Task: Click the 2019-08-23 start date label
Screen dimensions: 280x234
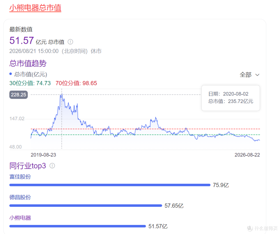Action: pyautogui.click(x=43, y=155)
